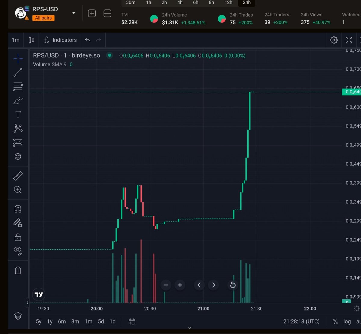
Task: Select the 24h stats tab
Action: click(x=247, y=2)
